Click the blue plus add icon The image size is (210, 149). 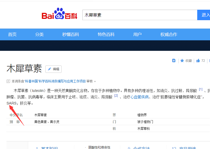coord(174,61)
